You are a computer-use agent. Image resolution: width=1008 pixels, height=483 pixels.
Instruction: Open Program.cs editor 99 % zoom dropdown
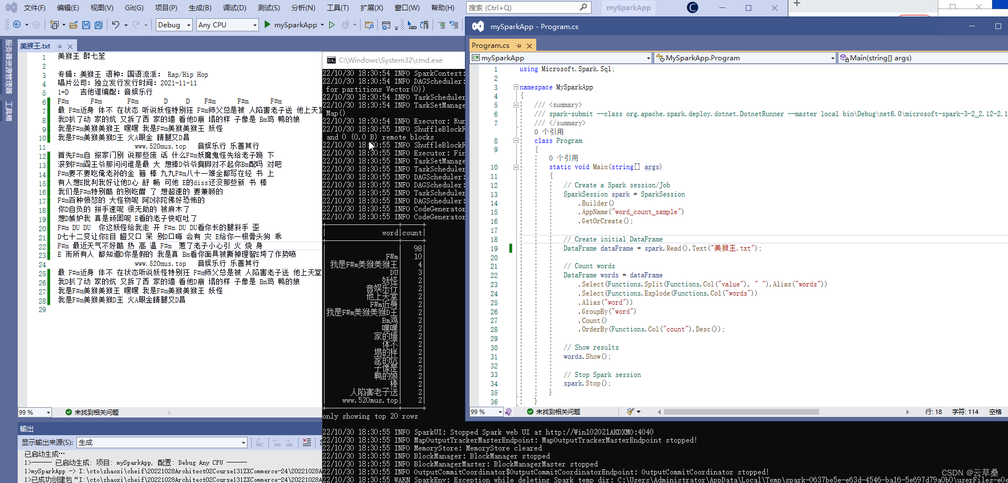pos(486,411)
